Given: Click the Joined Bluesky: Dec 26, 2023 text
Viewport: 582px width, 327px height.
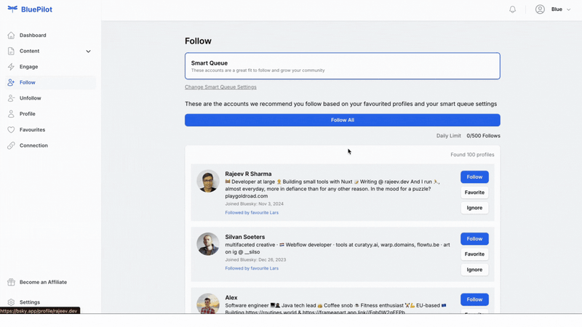Looking at the screenshot, I should tap(255, 260).
